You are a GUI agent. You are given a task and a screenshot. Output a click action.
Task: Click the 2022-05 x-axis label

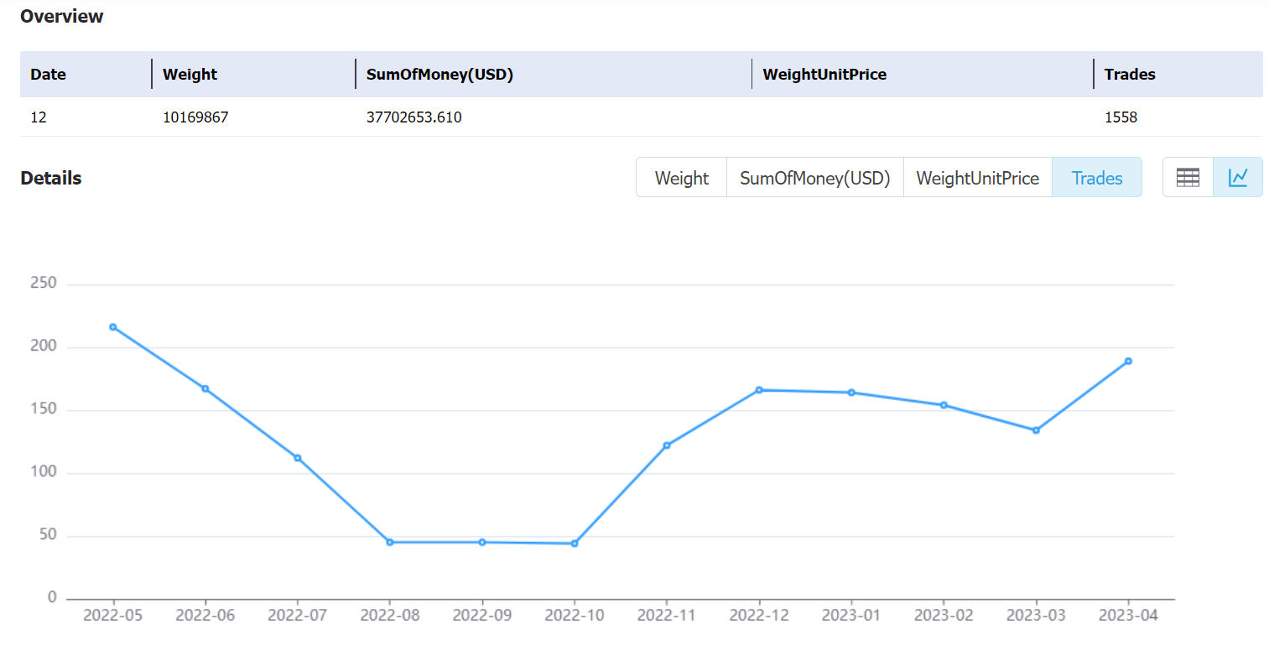(112, 616)
